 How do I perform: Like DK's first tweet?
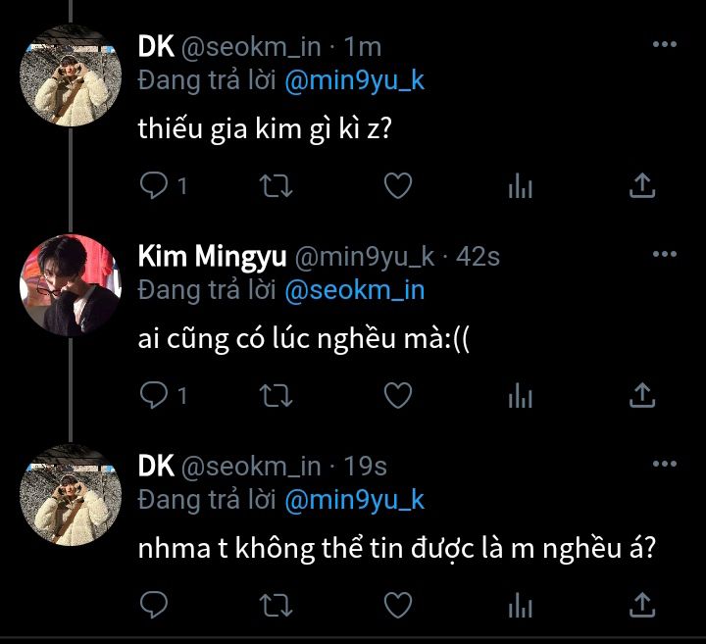tap(397, 185)
